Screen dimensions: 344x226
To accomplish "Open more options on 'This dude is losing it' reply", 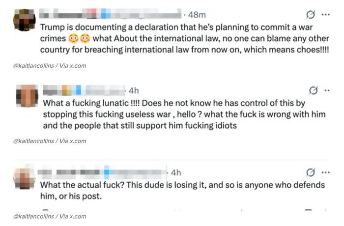I will [x=325, y=172].
